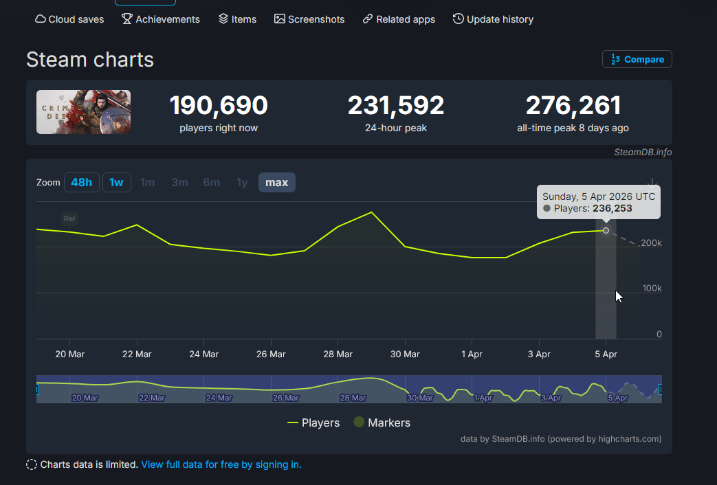
Task: Select the 1m zoom option
Action: [x=147, y=182]
